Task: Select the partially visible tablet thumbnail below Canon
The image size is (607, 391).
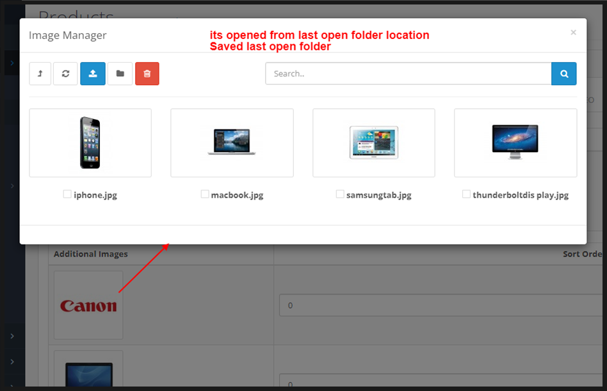Action: (88, 371)
